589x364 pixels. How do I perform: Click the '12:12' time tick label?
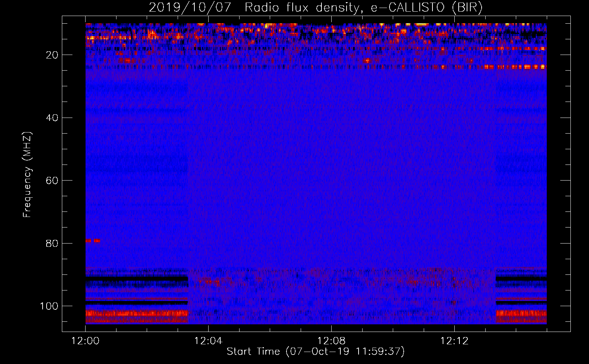click(x=454, y=341)
